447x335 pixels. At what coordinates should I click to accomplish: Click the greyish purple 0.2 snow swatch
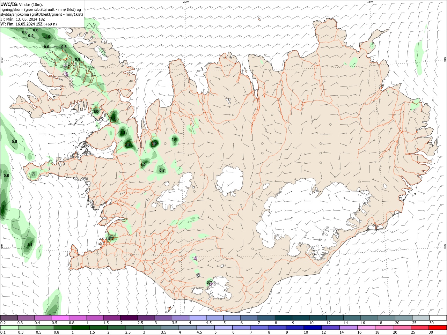click(9, 318)
